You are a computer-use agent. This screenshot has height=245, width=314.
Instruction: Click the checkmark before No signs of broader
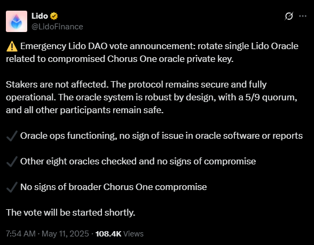click(12, 187)
